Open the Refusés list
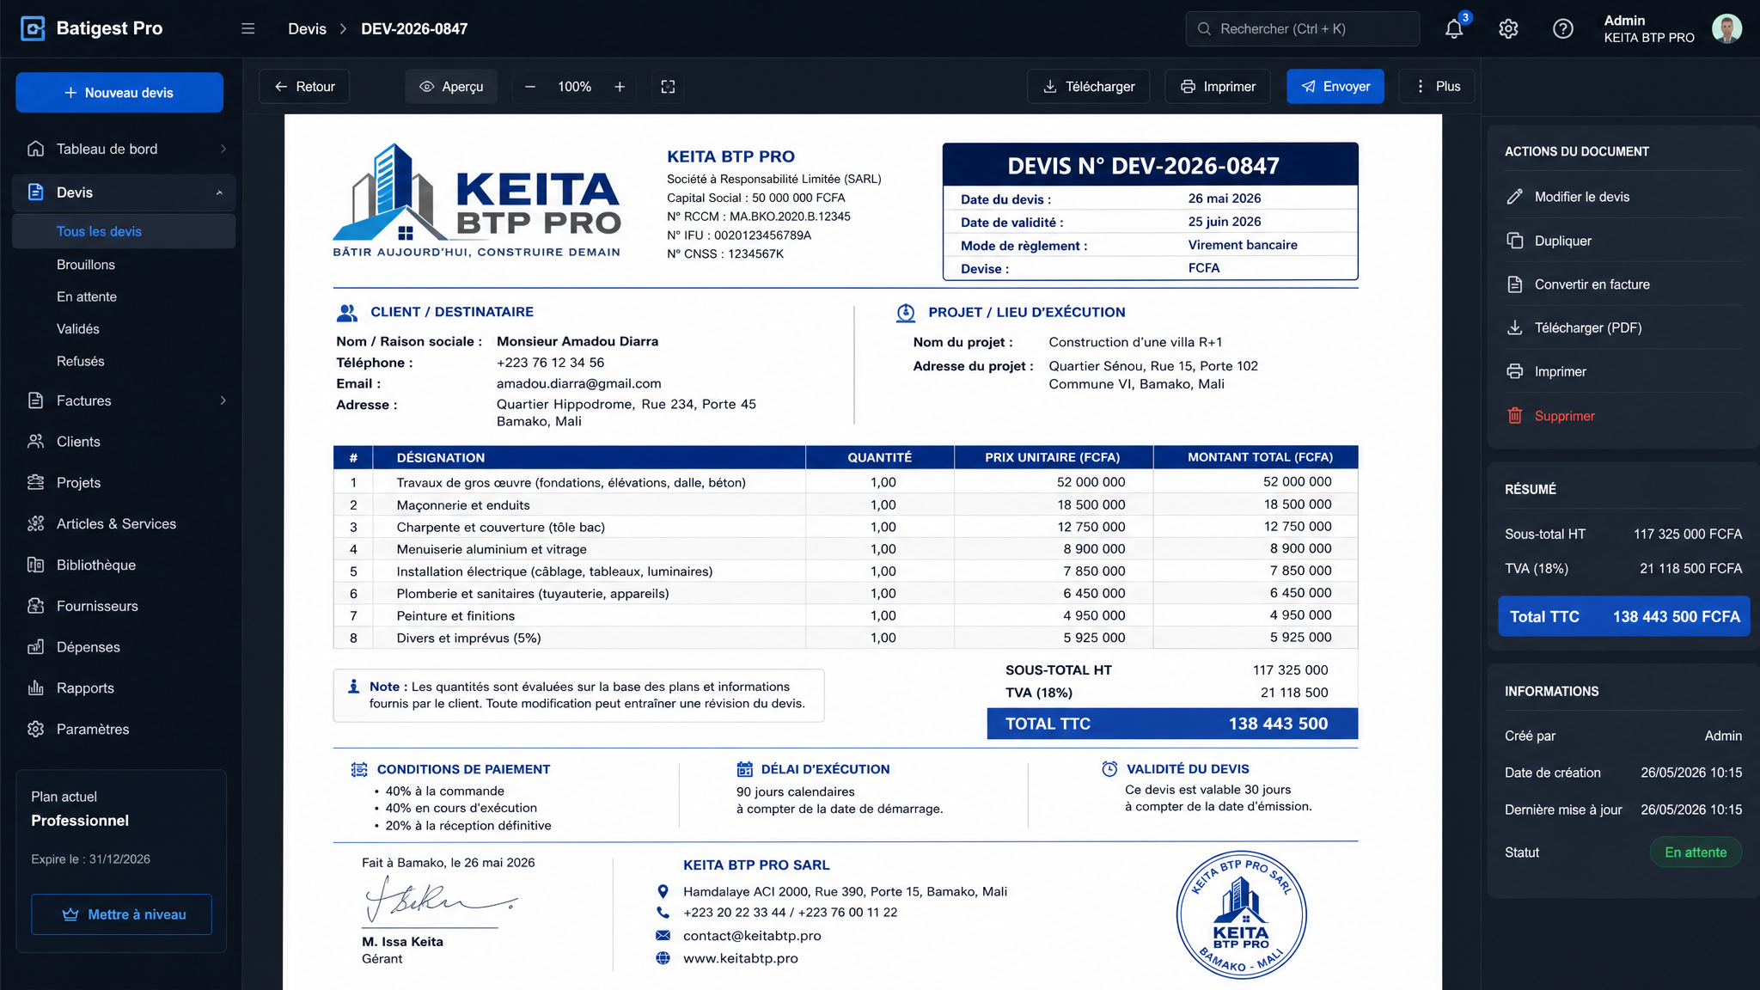 coord(81,361)
